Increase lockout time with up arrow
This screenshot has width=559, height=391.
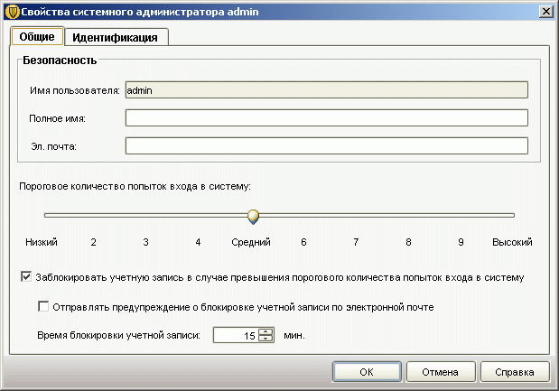point(266,330)
